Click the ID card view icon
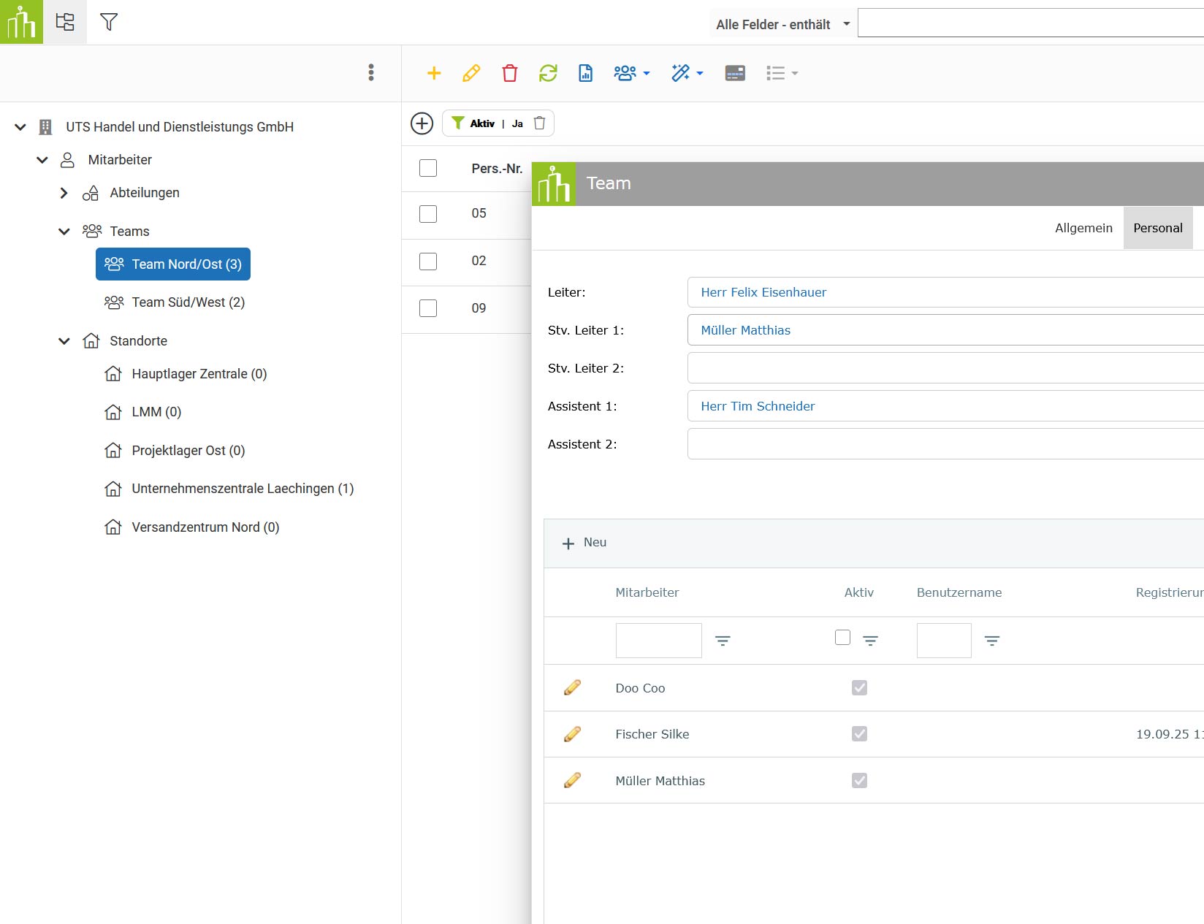Image resolution: width=1204 pixels, height=924 pixels. [735, 73]
